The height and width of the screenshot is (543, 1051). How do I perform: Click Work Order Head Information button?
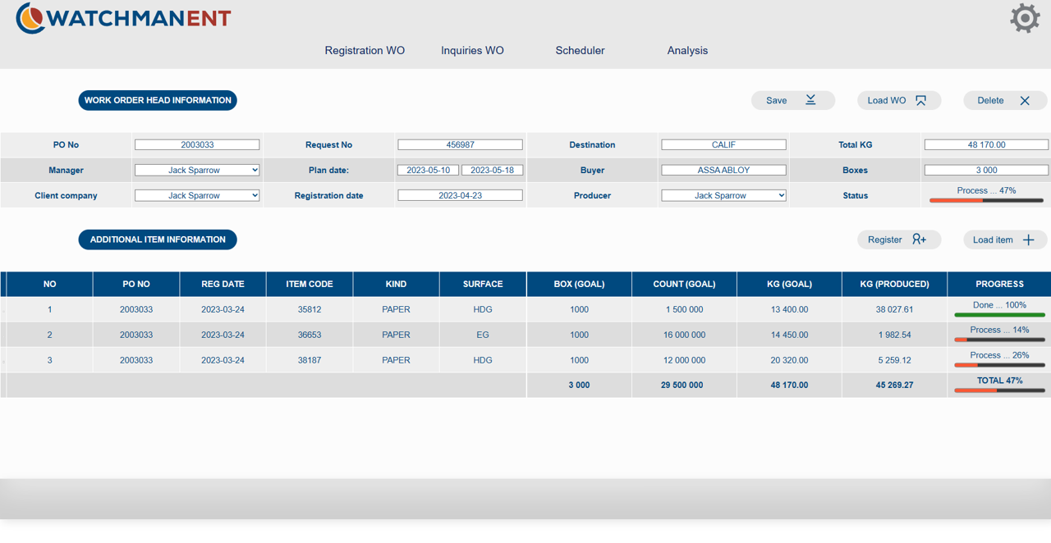coord(158,100)
